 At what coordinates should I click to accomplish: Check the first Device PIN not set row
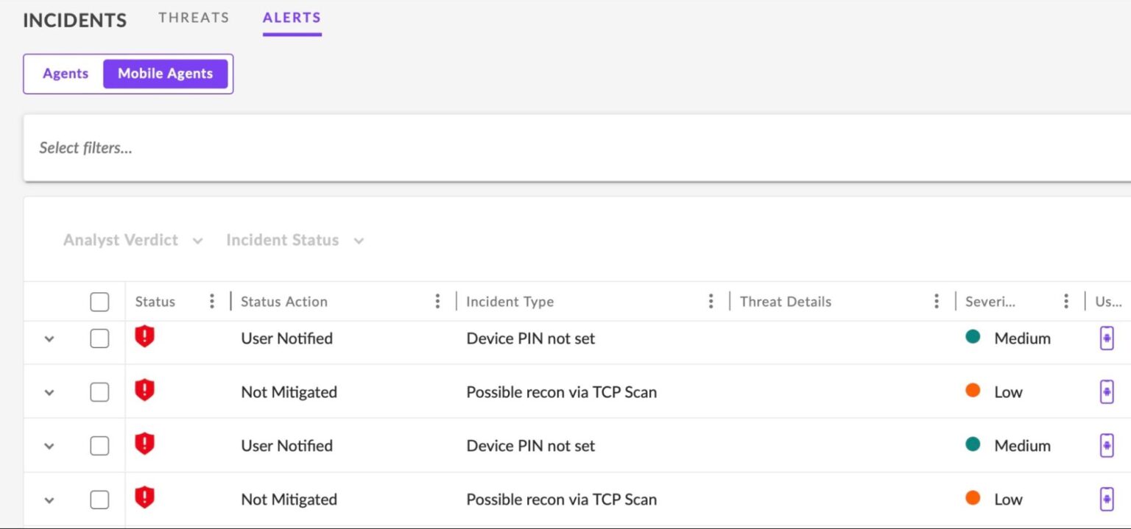pyautogui.click(x=99, y=338)
